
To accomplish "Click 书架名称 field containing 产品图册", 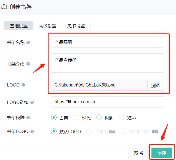I will pyautogui.click(x=108, y=42).
